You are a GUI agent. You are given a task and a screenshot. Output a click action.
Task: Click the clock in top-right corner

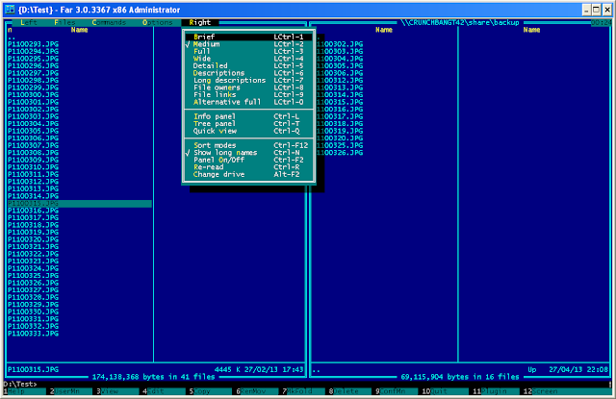601,22
